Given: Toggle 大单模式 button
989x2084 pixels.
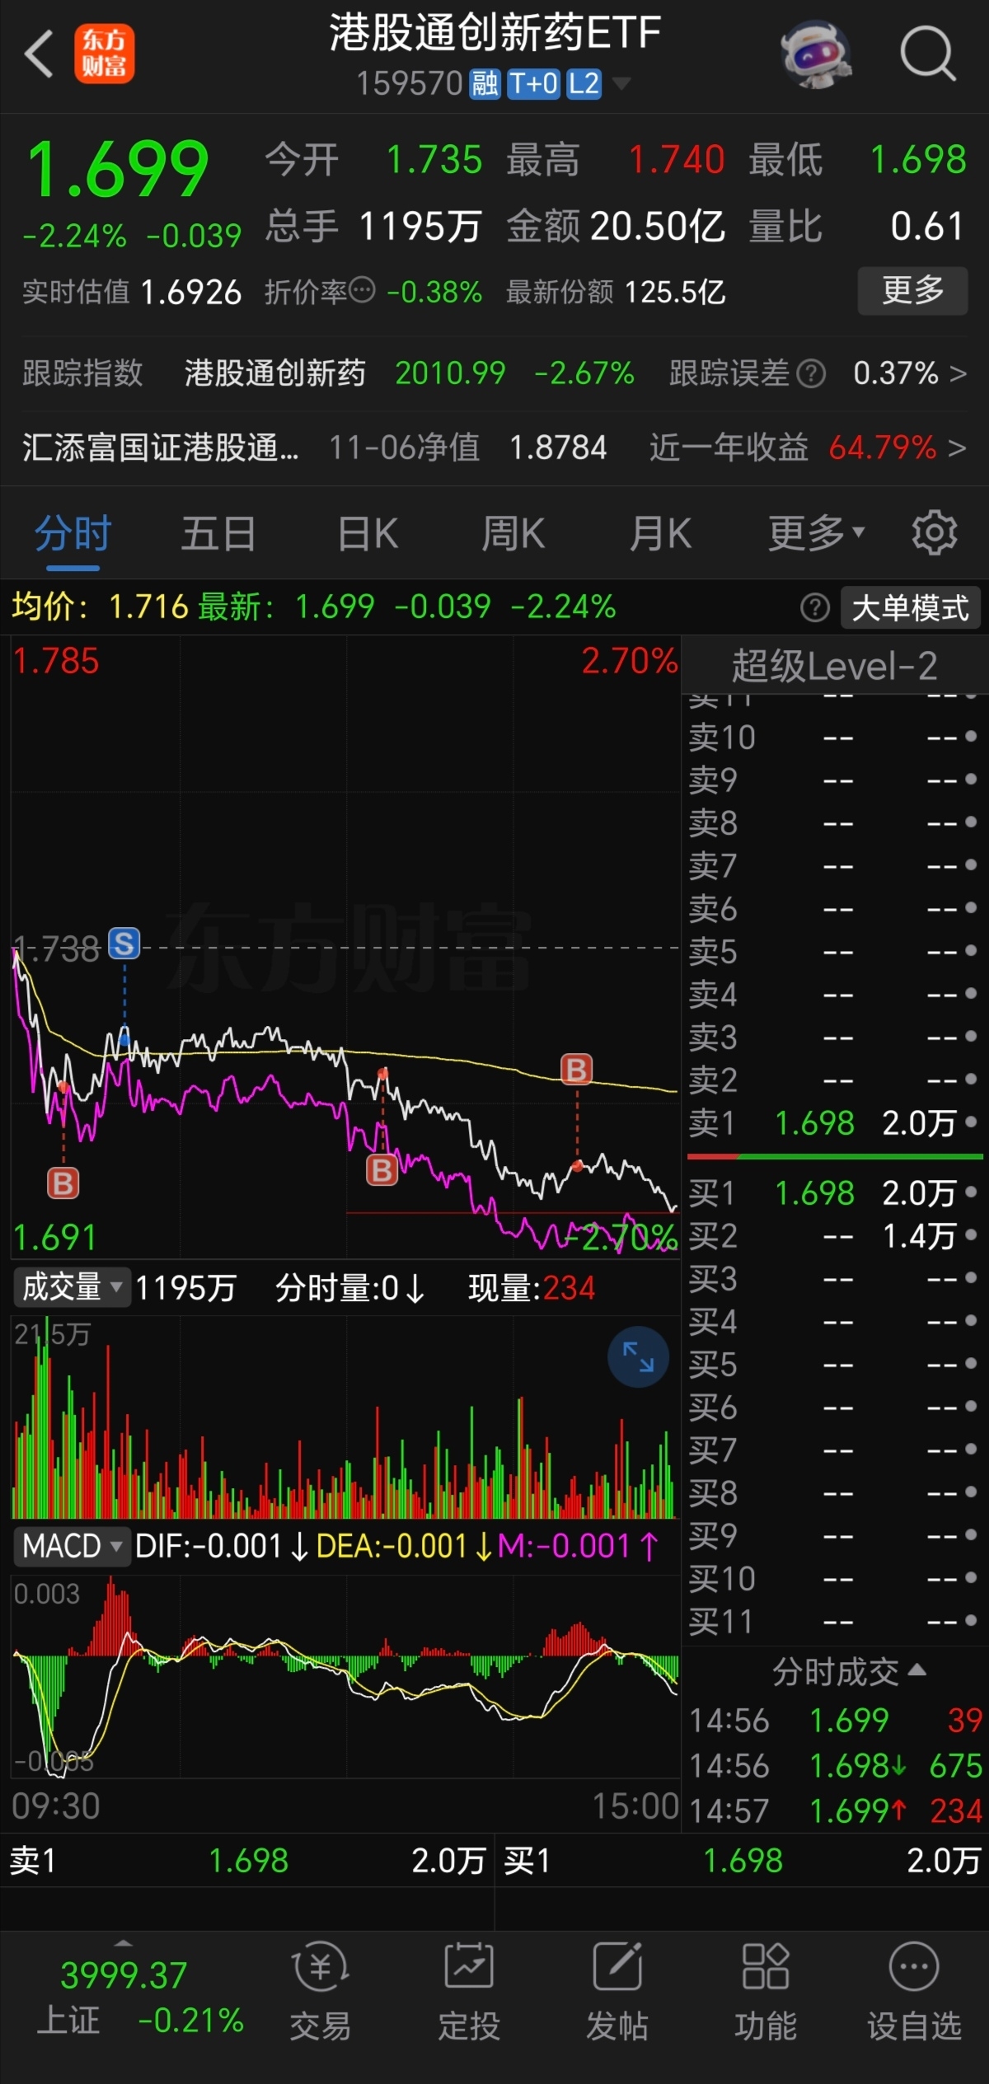Looking at the screenshot, I should tap(911, 608).
